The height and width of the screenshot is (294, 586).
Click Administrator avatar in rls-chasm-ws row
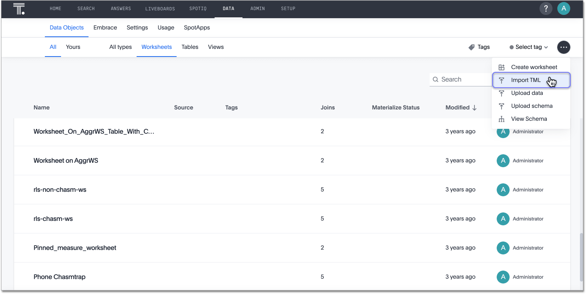(x=503, y=219)
